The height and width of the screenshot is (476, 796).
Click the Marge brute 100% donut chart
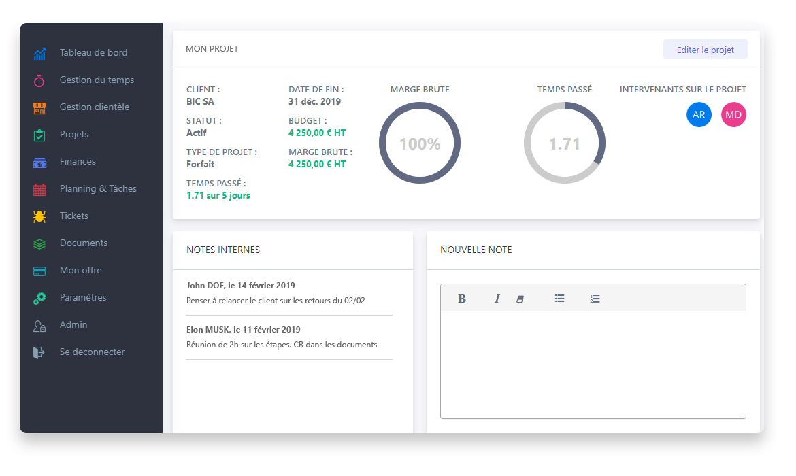tap(420, 143)
